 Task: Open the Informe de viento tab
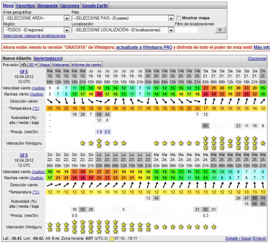tap(86, 65)
